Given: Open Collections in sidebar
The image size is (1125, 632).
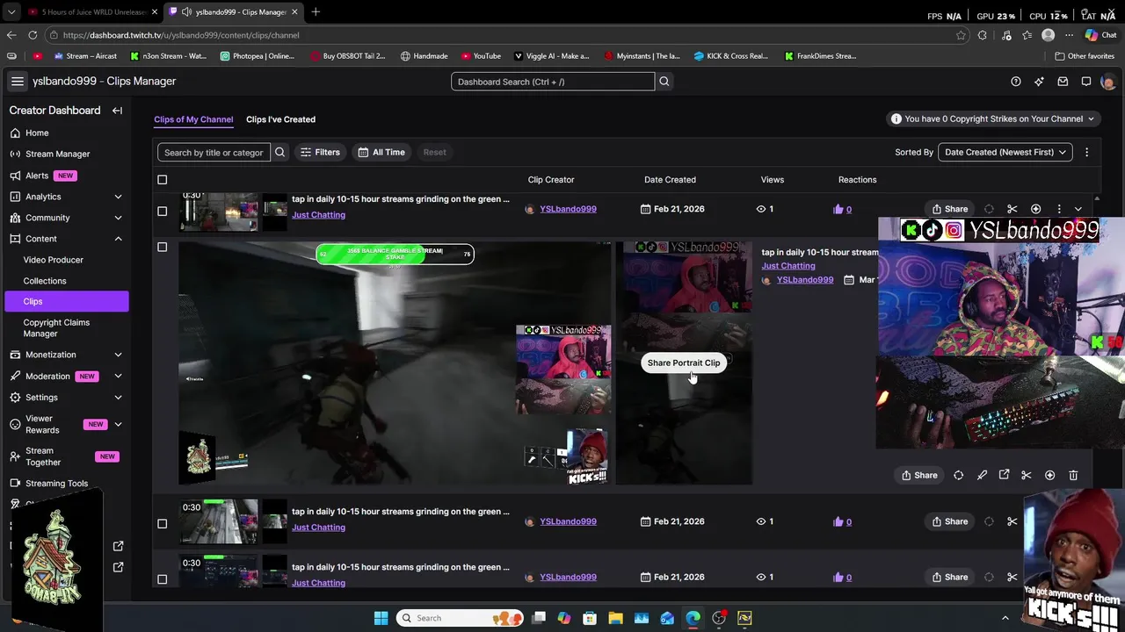Looking at the screenshot, I should point(45,281).
